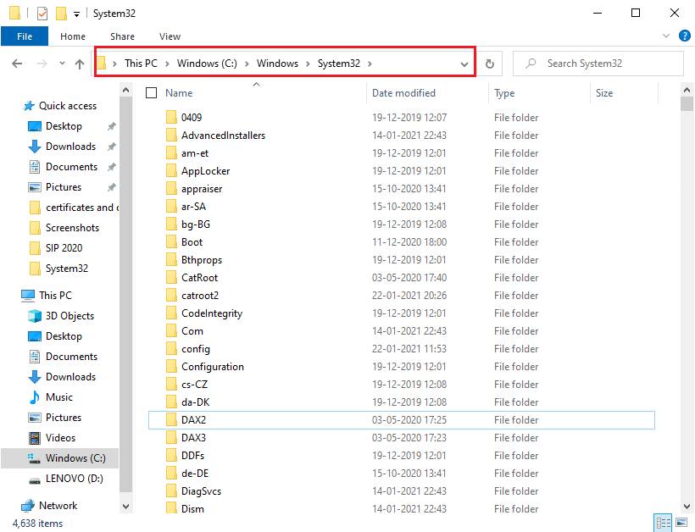Click Windows (C:) breadcrumb in address bar
695x532 pixels.
(207, 64)
